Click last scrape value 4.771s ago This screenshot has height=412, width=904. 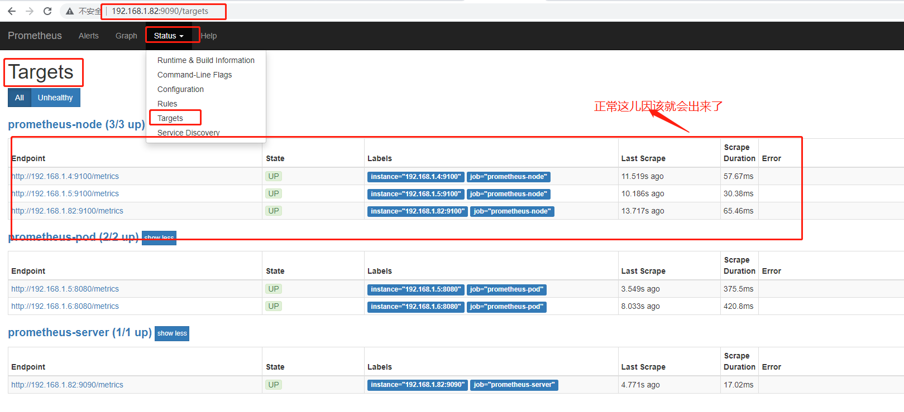pos(640,385)
